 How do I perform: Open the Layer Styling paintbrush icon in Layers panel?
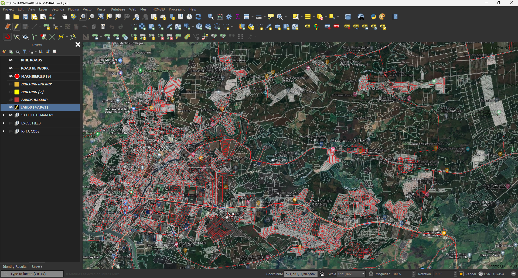coord(4,51)
